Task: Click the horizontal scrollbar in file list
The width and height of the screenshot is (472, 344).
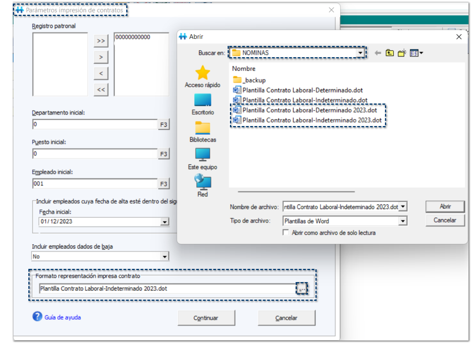Action: [x=296, y=191]
